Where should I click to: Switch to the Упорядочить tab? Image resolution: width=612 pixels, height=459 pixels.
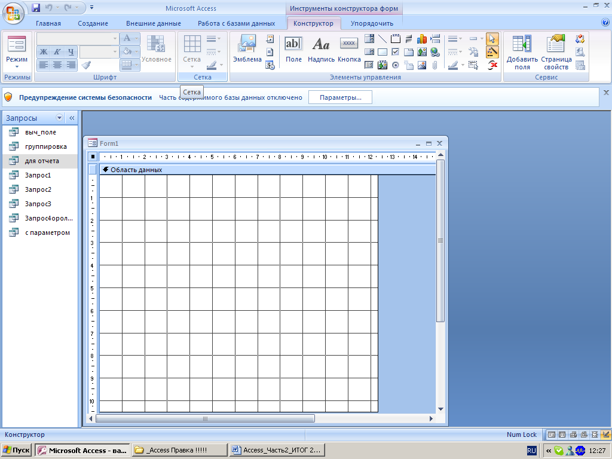[372, 23]
